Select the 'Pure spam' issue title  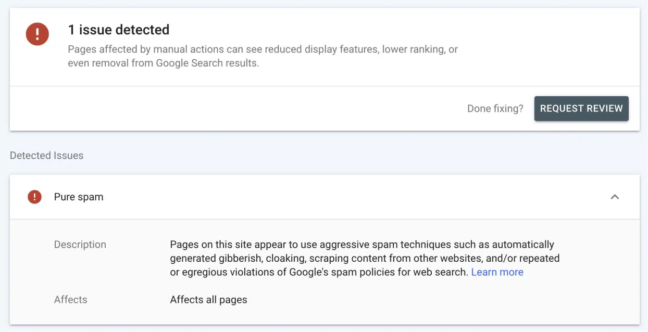[79, 197]
